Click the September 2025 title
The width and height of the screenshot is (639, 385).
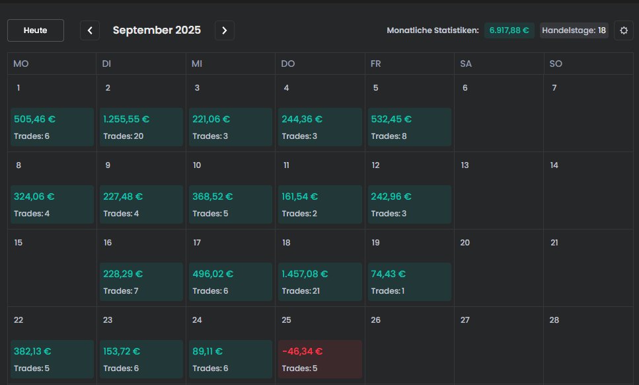157,30
